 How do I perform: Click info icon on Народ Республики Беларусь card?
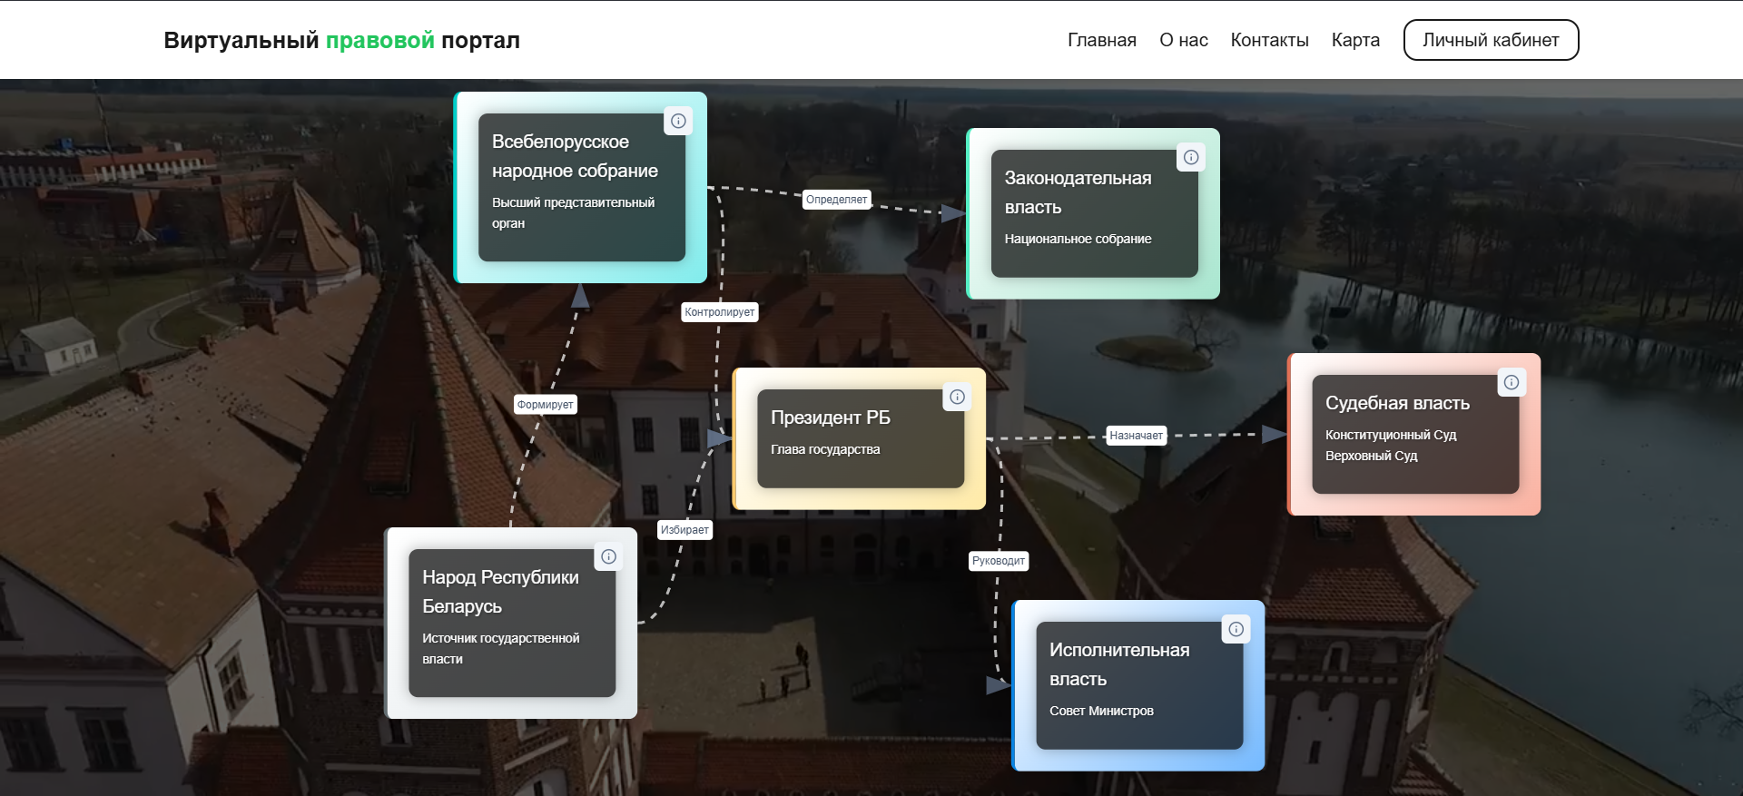pyautogui.click(x=608, y=556)
